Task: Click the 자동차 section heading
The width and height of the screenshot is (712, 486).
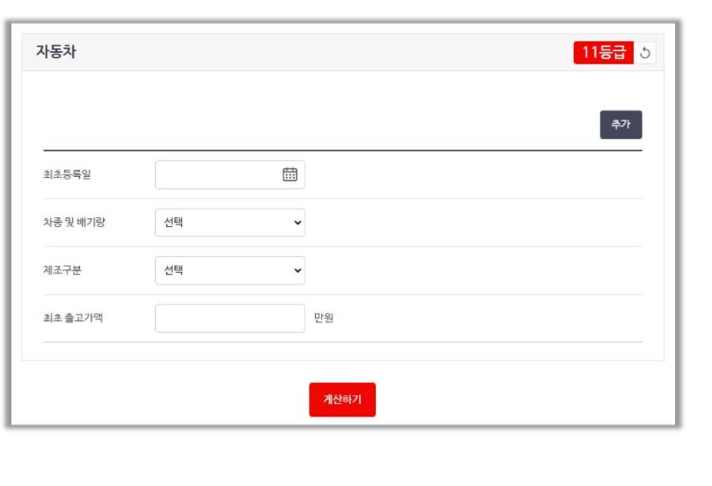Action: pyautogui.click(x=56, y=51)
